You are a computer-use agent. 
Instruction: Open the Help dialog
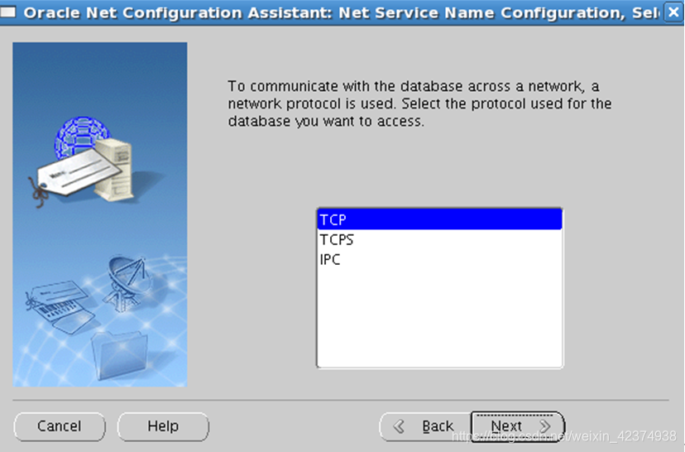[x=163, y=426]
